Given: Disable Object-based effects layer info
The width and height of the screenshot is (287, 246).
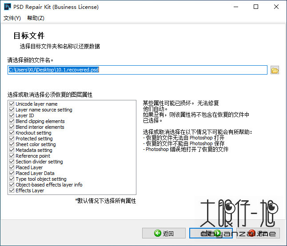Looking at the screenshot, I should tap(12, 185).
